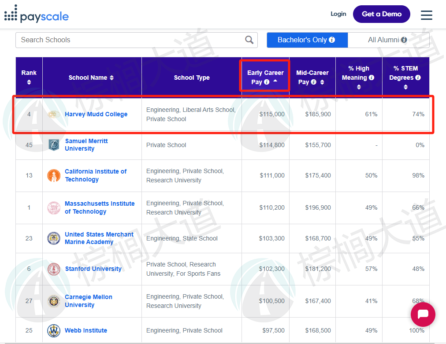Image resolution: width=446 pixels, height=344 pixels.
Task: Open Harvey Mudd College link
Action: tap(96, 114)
